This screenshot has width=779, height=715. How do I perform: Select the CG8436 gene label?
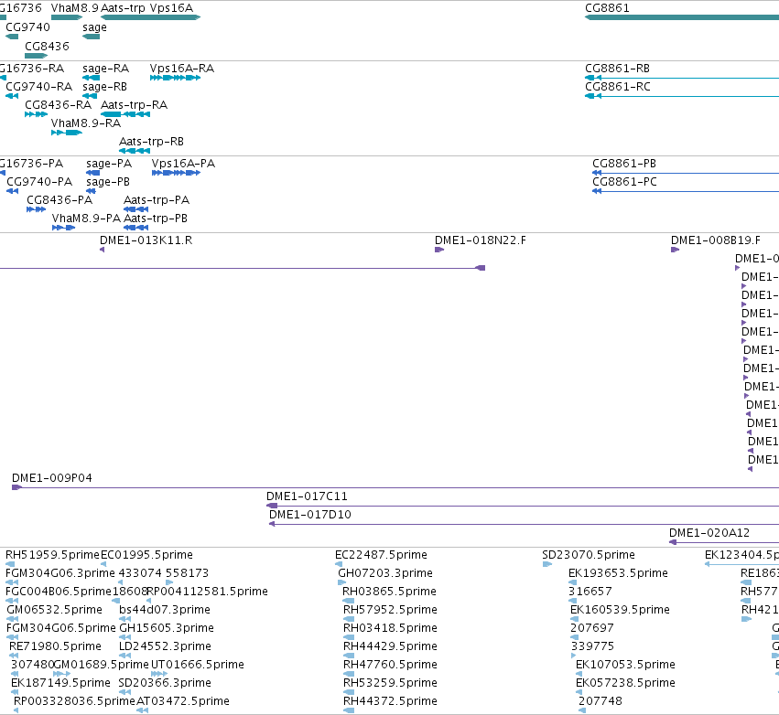(48, 46)
